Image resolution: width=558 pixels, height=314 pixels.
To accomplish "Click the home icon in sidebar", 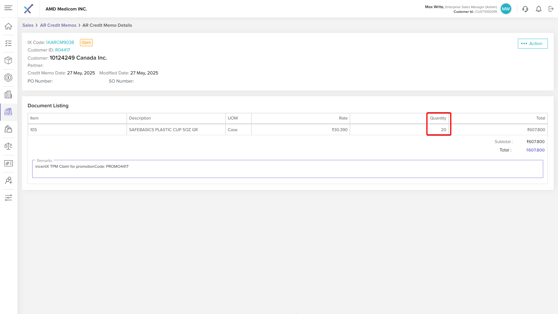I will (8, 26).
